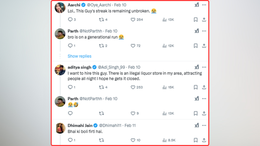Open more options on aditya singh's tweet
This screenshot has height=146, width=260.
point(204,67)
